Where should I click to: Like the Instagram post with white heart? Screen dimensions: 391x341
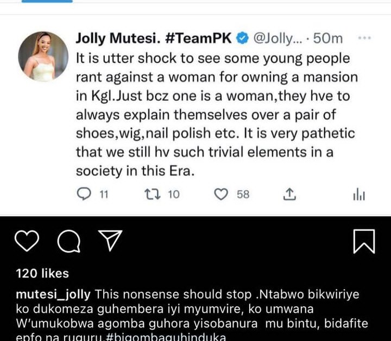pos(27,241)
